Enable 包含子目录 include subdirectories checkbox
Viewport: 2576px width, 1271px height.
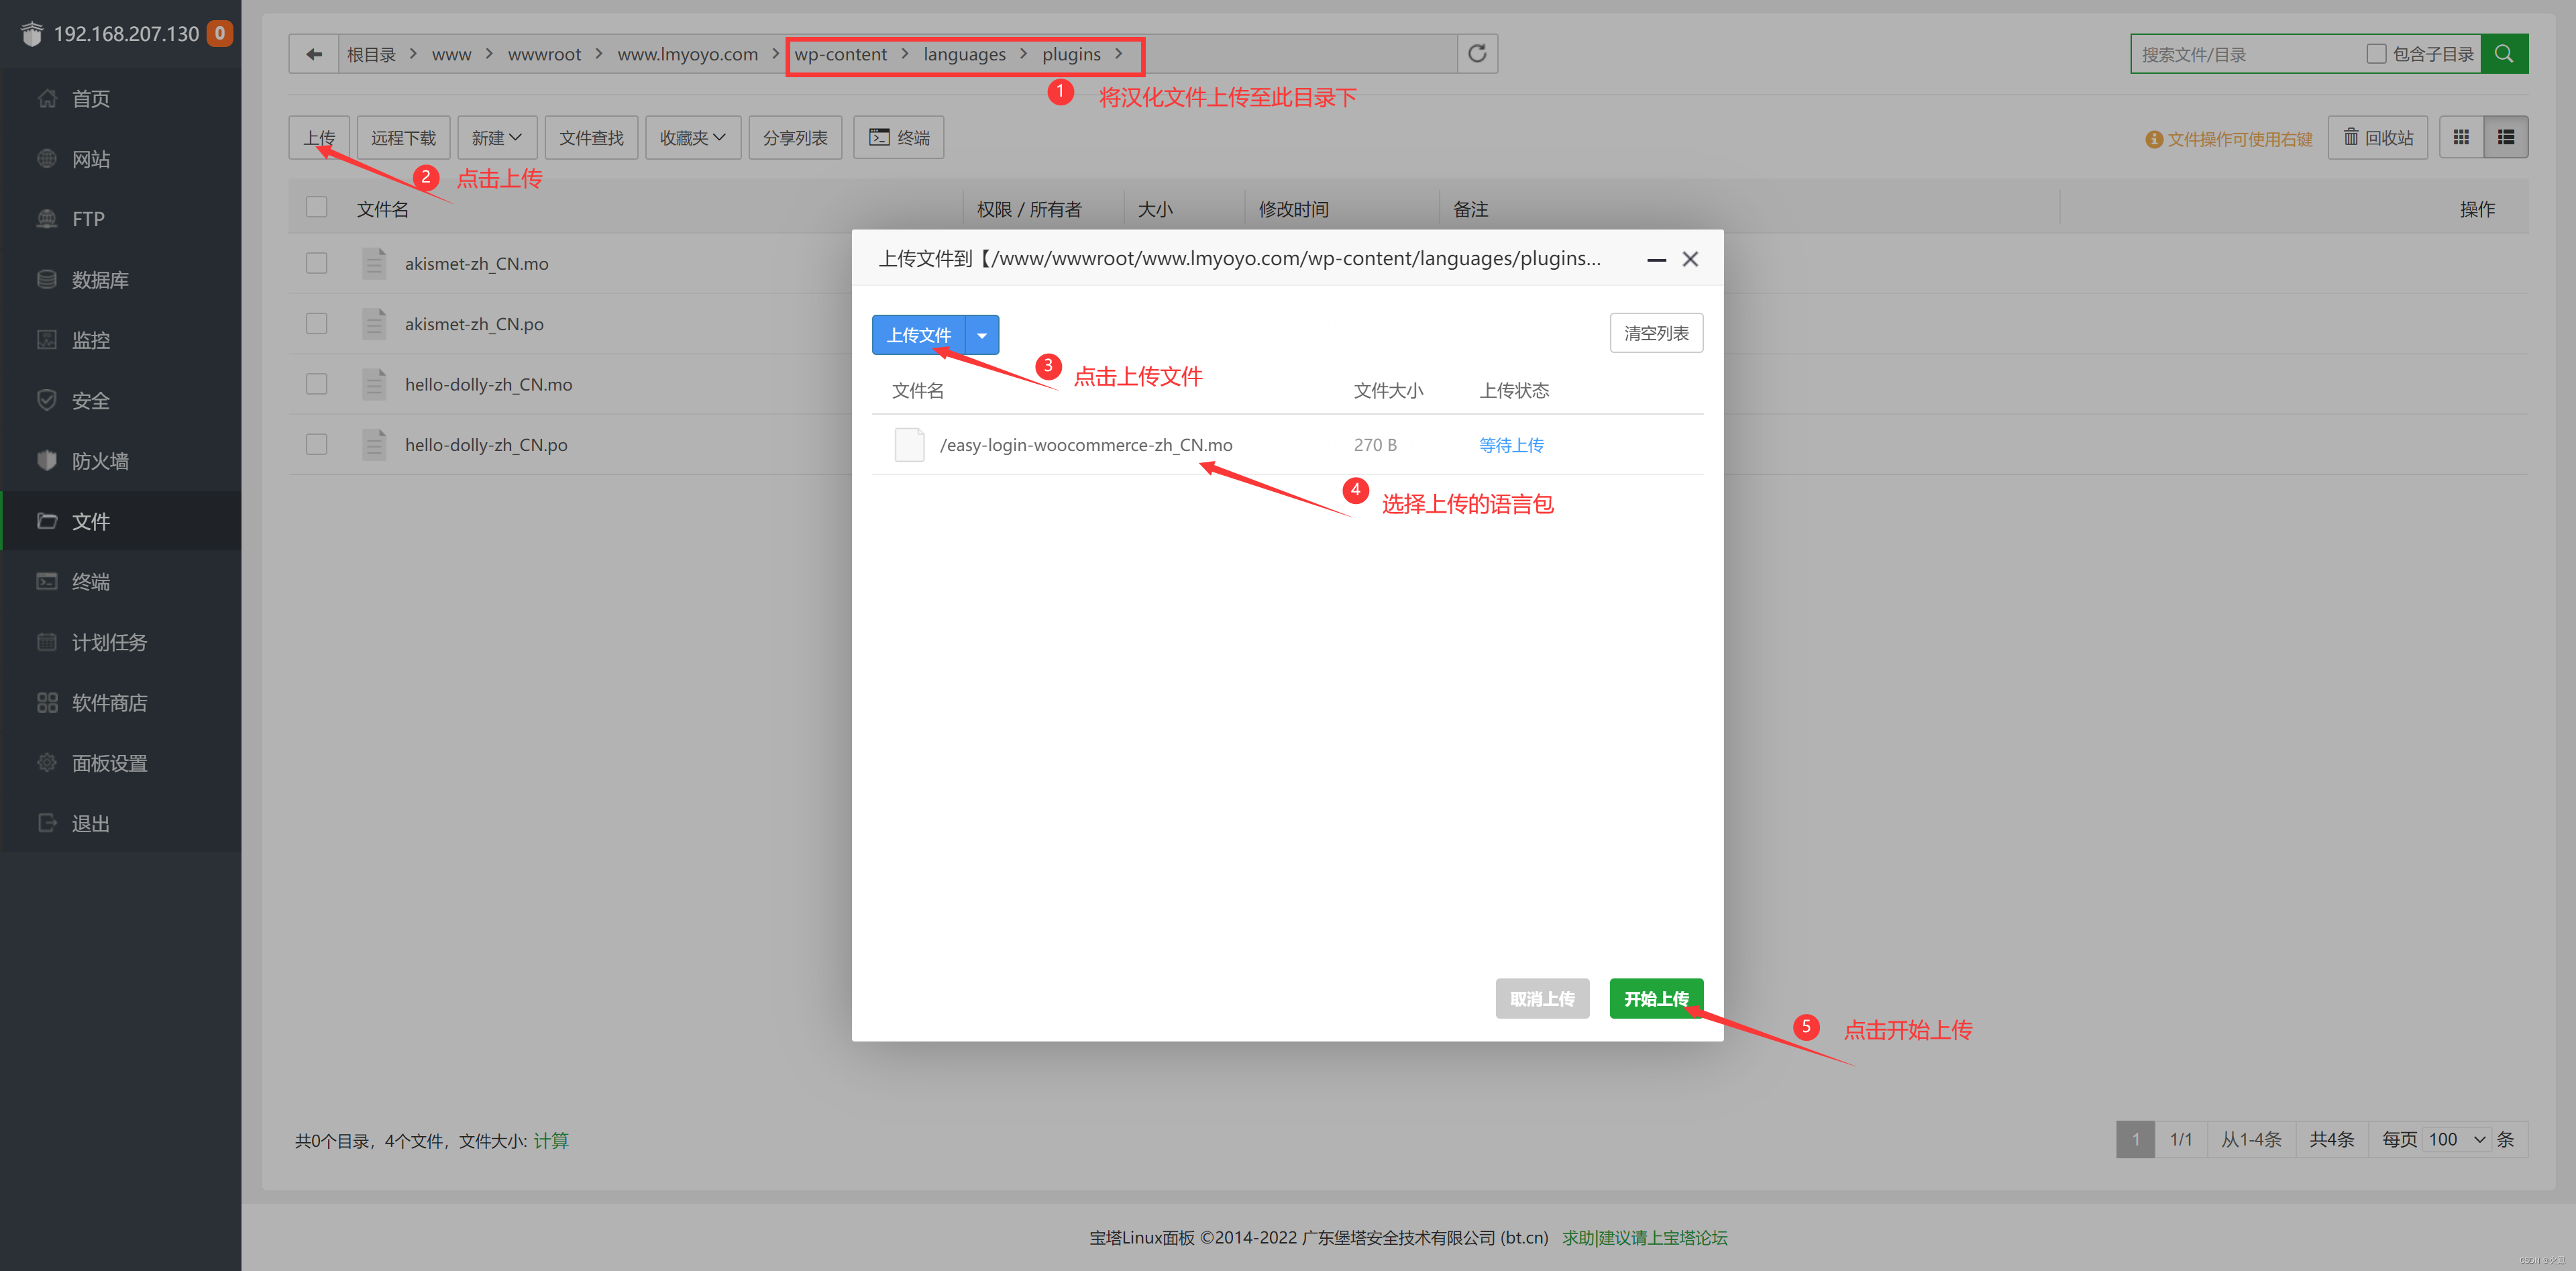[2376, 54]
